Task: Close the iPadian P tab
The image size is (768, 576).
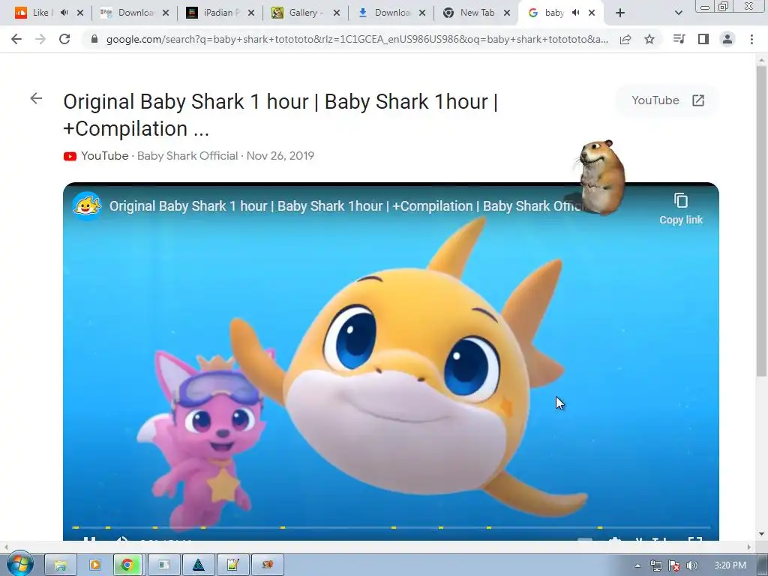Action: click(251, 13)
